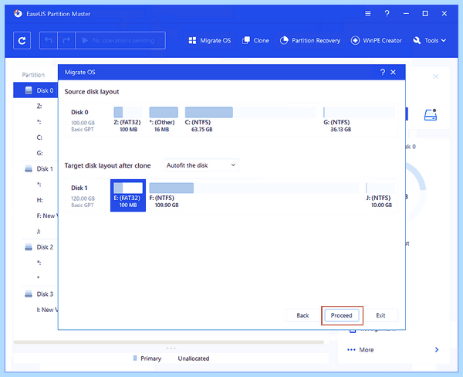This screenshot has height=377, width=463.
Task: Click the undo arrow icon
Action: [x=49, y=40]
